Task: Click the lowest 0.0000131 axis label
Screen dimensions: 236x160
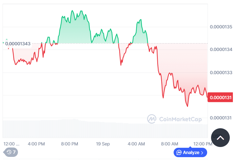Action: tap(221, 118)
